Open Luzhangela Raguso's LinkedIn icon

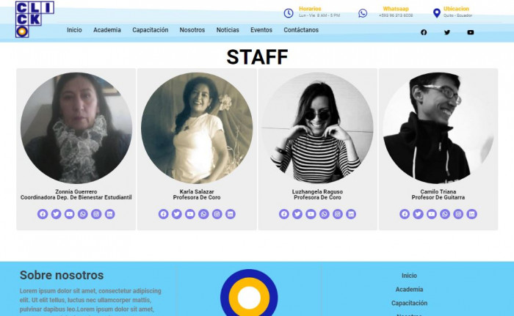pos(351,214)
